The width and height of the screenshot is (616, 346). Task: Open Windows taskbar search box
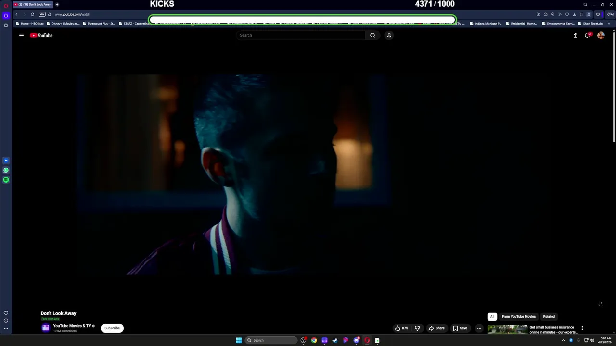coord(270,340)
